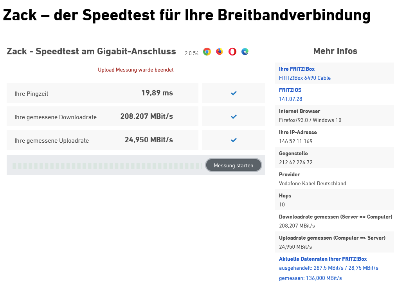This screenshot has height=285, width=405.
Task: Open the FRITZ!Box 6490 Cable link
Action: coord(304,78)
